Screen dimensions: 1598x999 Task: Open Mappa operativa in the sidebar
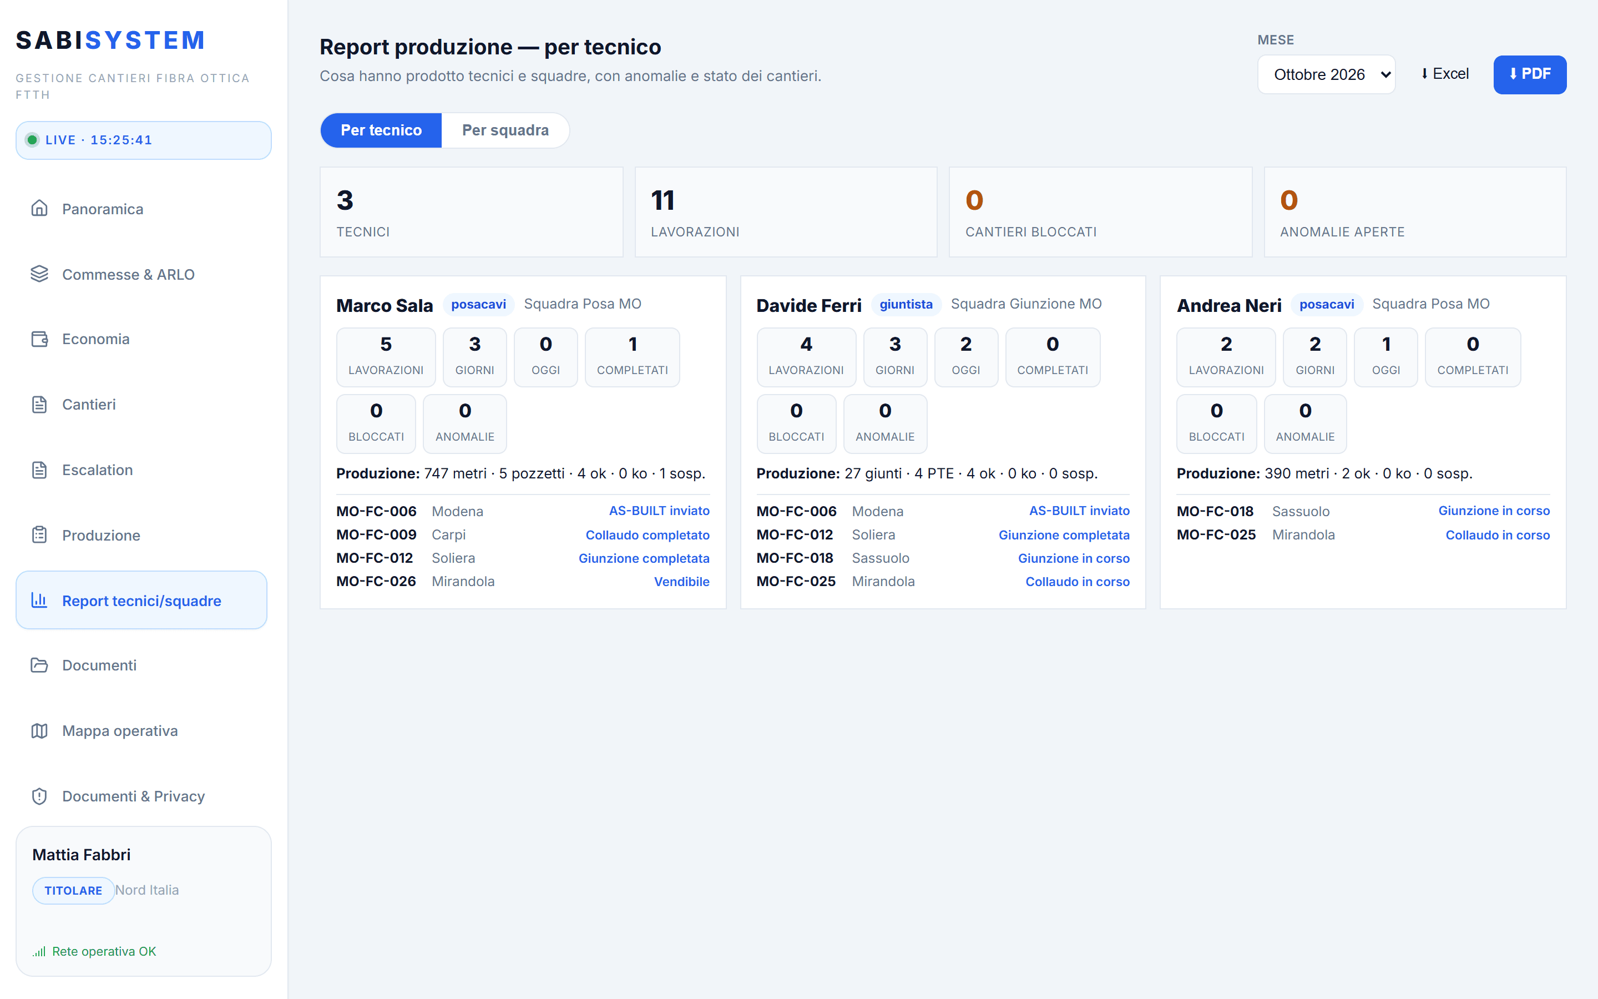[x=141, y=731]
